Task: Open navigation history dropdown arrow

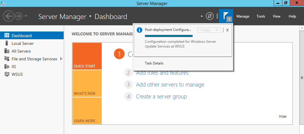Action: click(26, 16)
